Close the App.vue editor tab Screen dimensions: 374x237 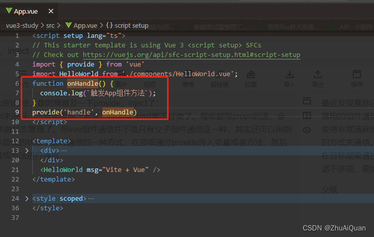coord(51,11)
